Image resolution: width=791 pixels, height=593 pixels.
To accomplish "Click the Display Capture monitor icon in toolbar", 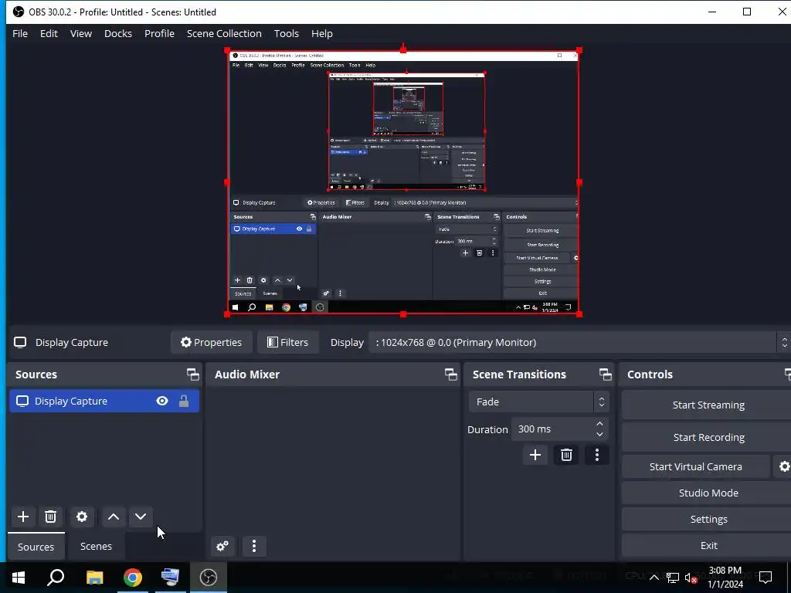I will [x=20, y=342].
